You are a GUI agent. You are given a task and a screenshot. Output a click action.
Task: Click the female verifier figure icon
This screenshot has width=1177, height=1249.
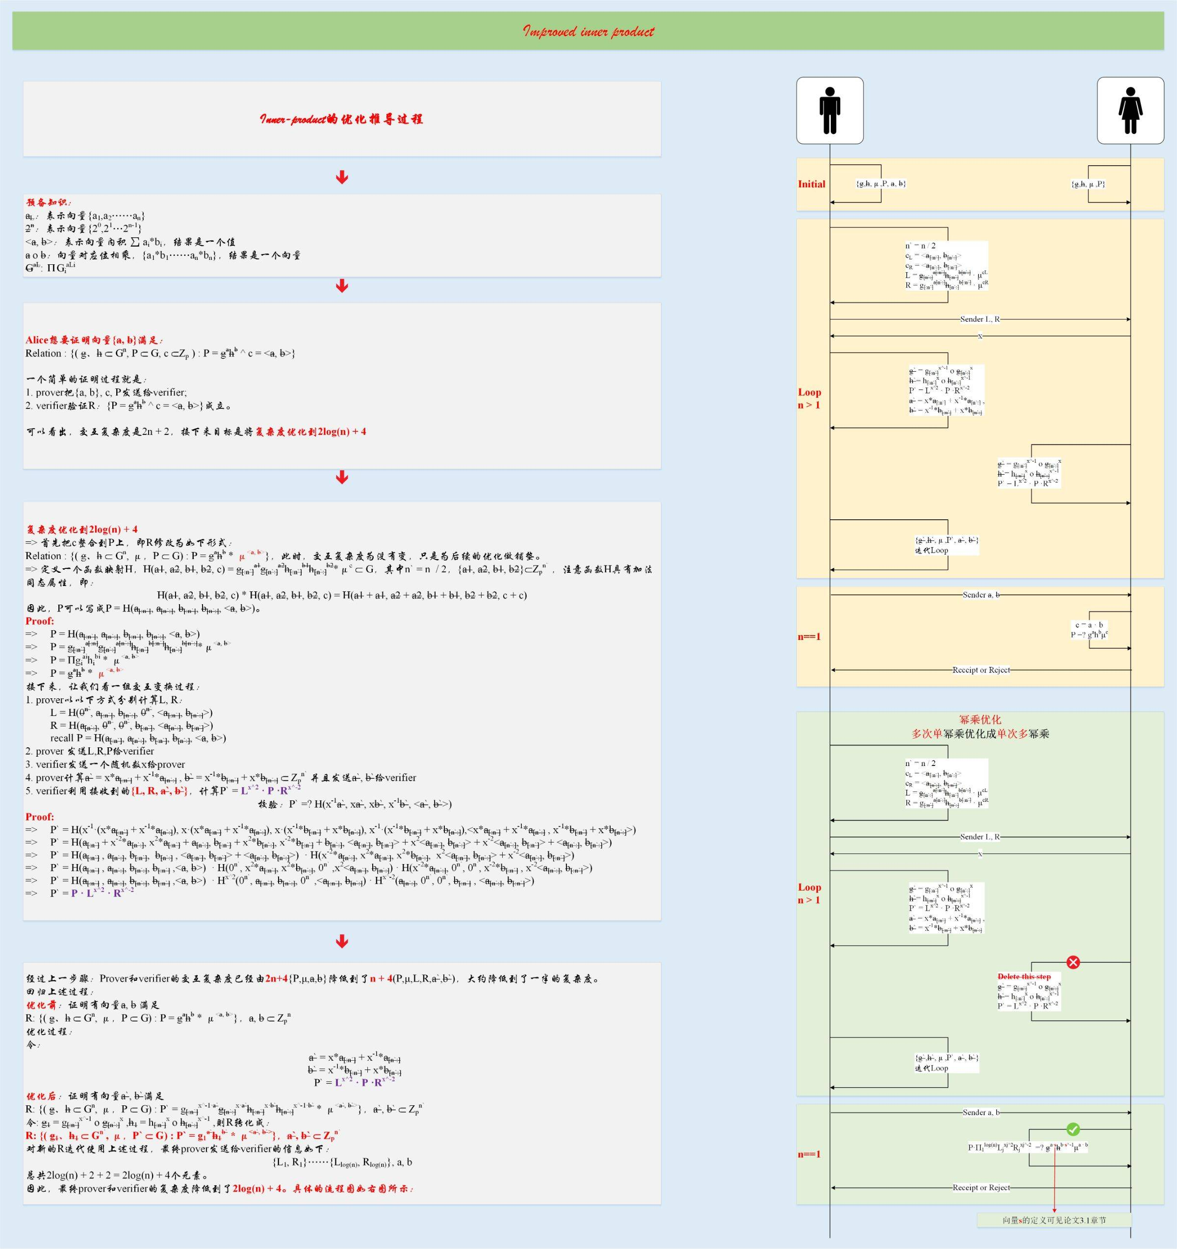point(1130,110)
